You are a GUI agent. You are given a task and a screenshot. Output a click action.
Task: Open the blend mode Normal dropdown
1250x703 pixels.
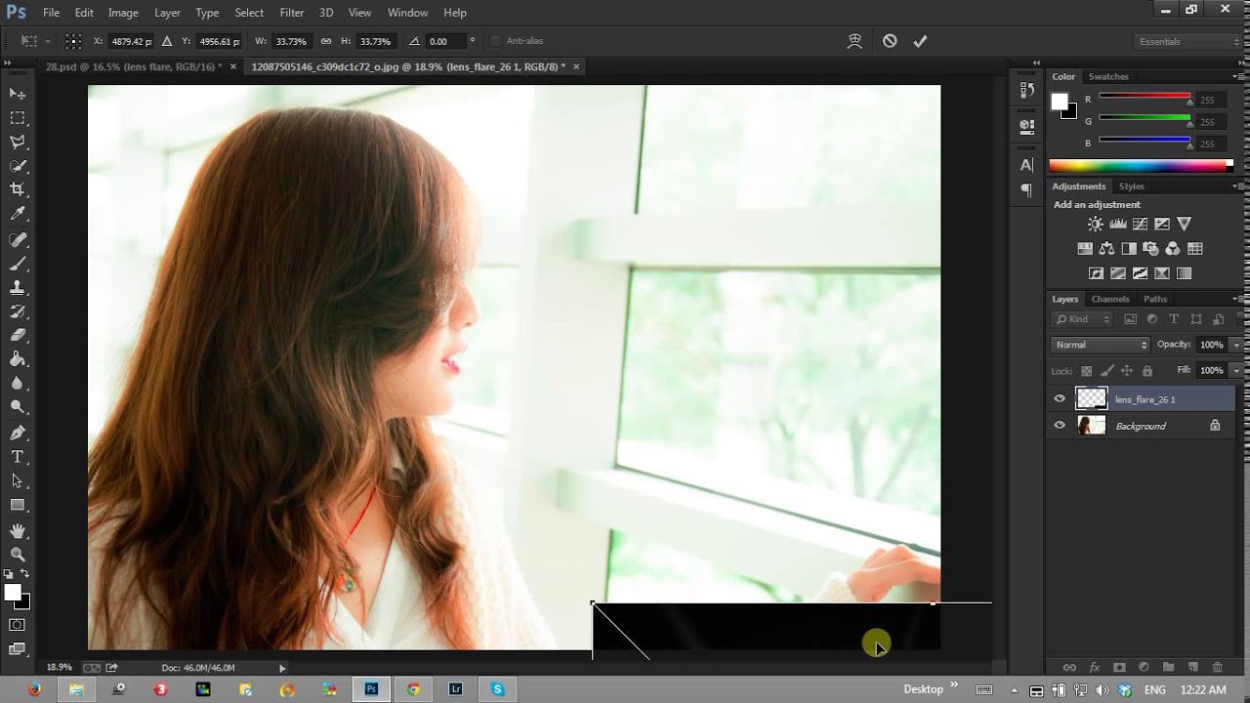click(x=1101, y=345)
